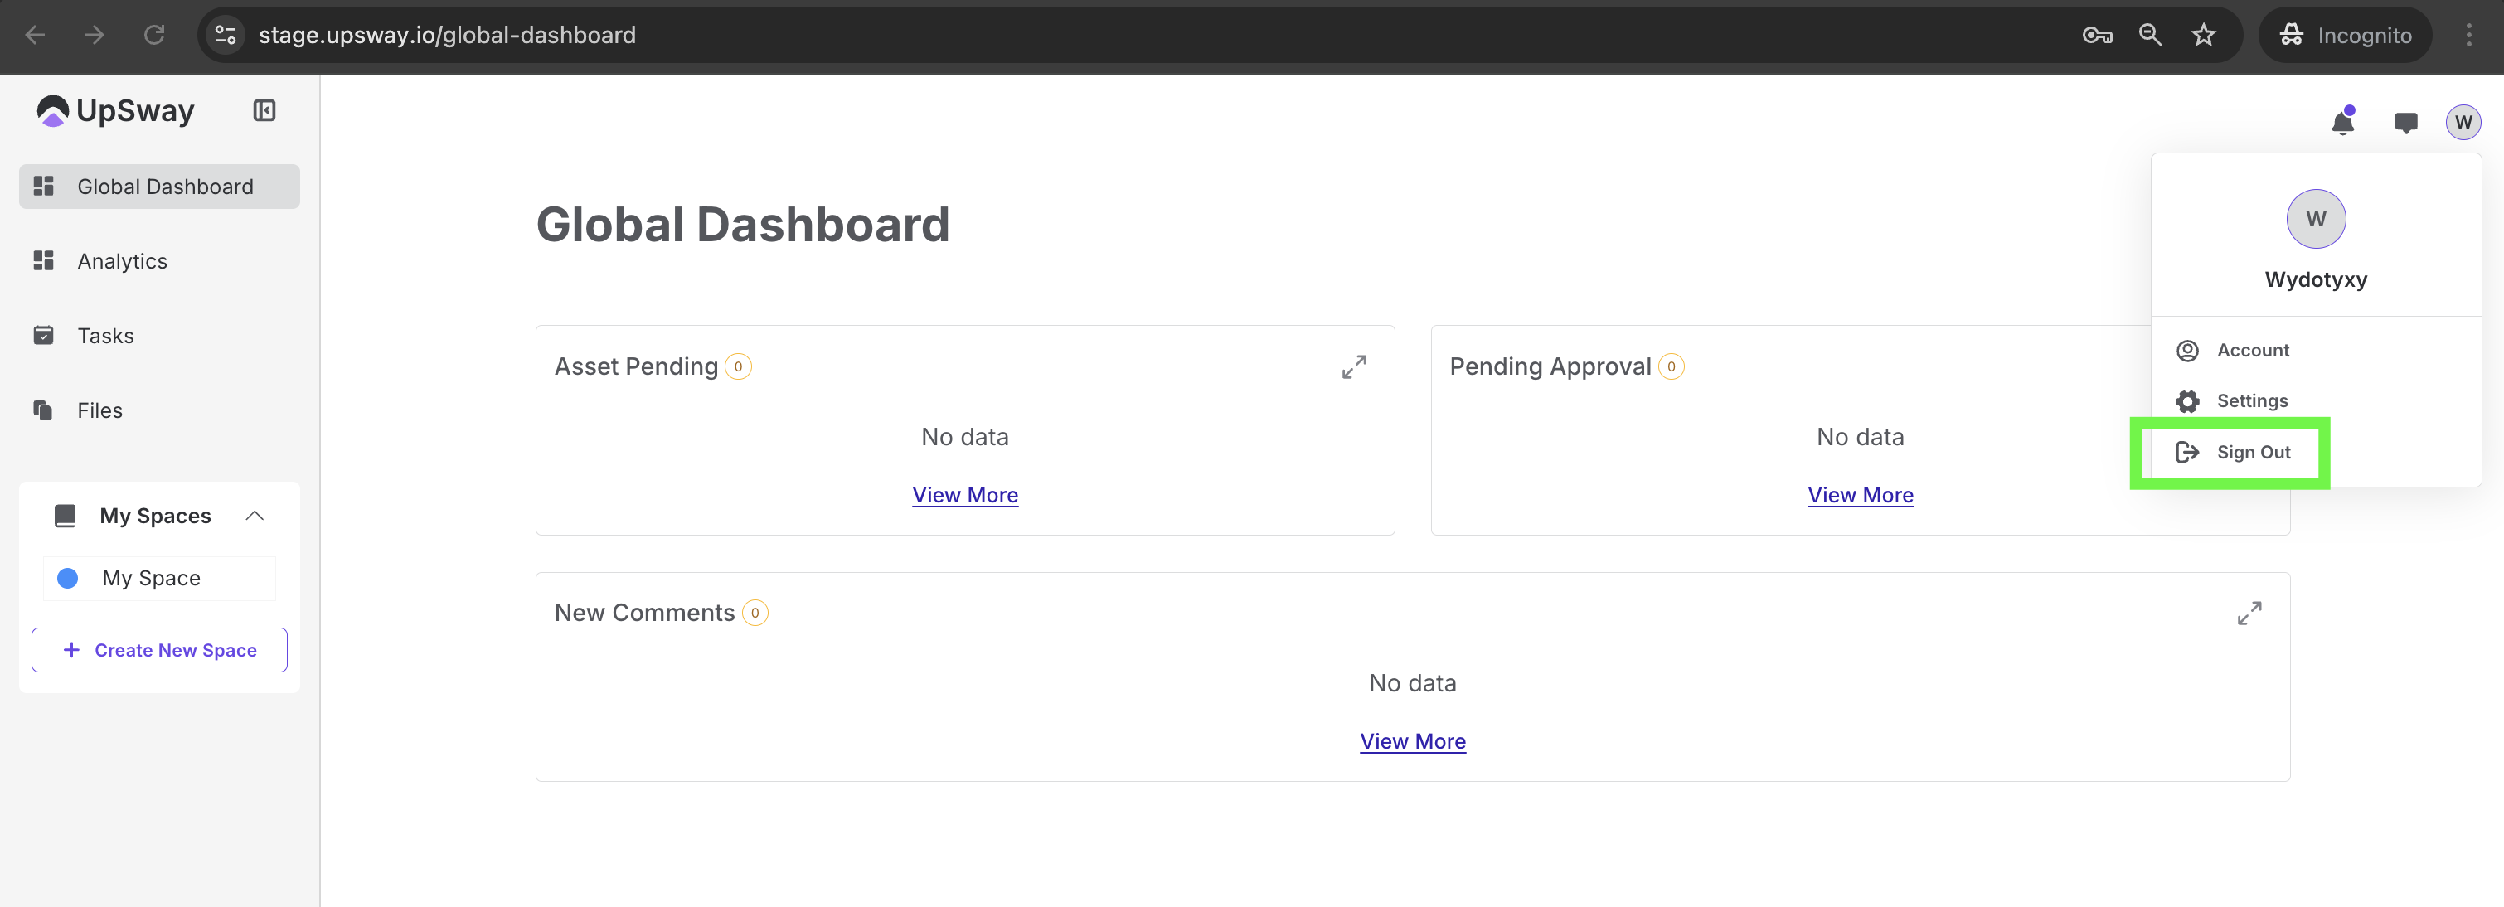Collapse sidebar using the panel icon
Image resolution: width=2504 pixels, height=907 pixels.
264,111
